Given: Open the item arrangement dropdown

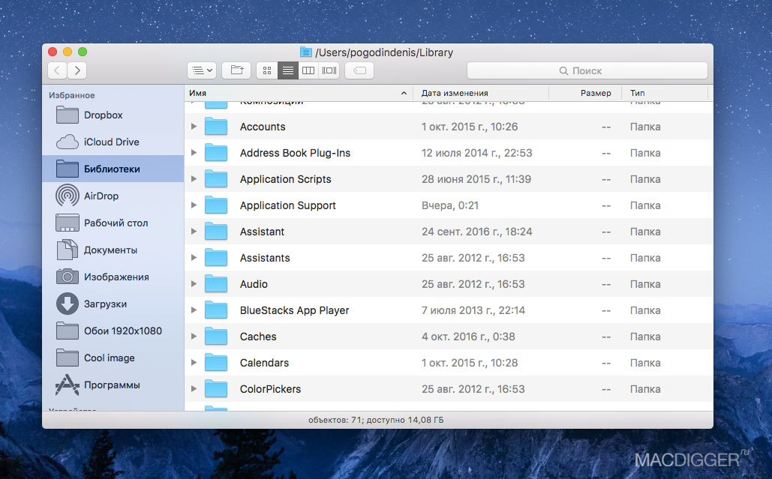Looking at the screenshot, I should coord(200,70).
